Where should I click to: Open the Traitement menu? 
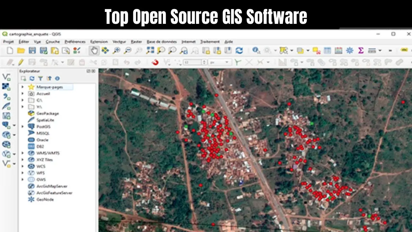click(210, 42)
